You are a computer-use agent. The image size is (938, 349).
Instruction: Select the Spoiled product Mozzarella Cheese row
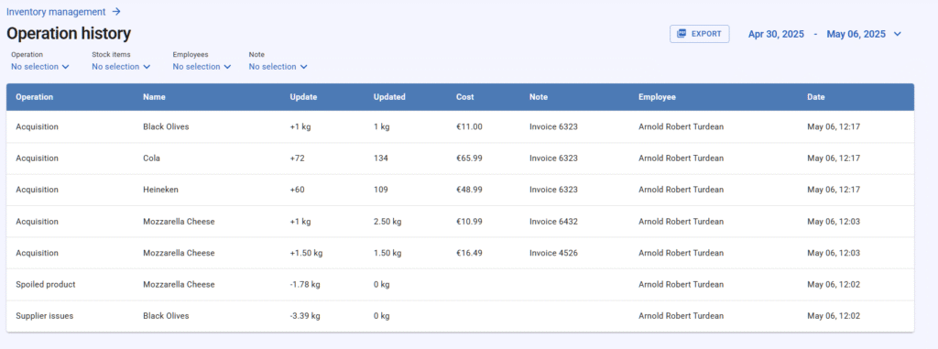tap(460, 285)
